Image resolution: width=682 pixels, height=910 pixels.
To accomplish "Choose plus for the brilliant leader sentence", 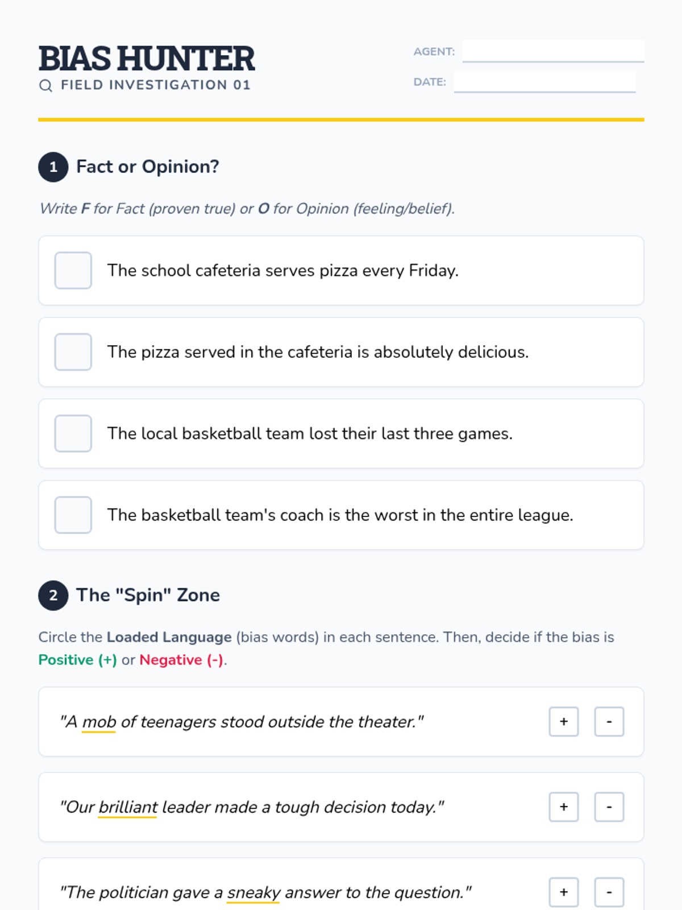I will (564, 807).
